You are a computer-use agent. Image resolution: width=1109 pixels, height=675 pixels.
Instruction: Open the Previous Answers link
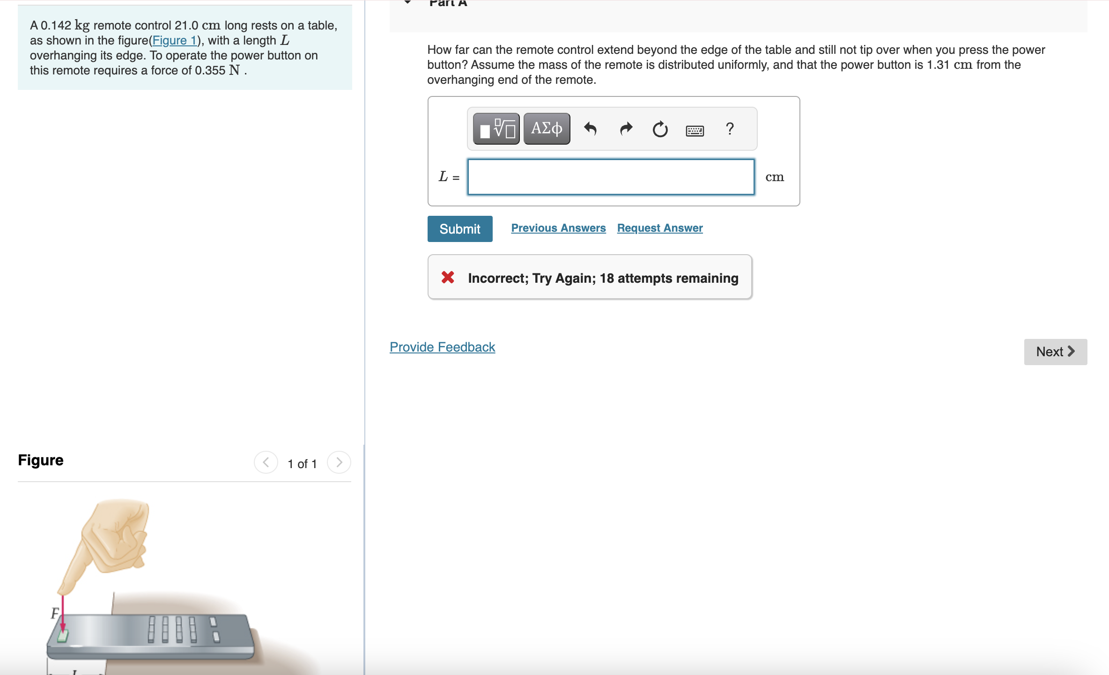coord(558,228)
